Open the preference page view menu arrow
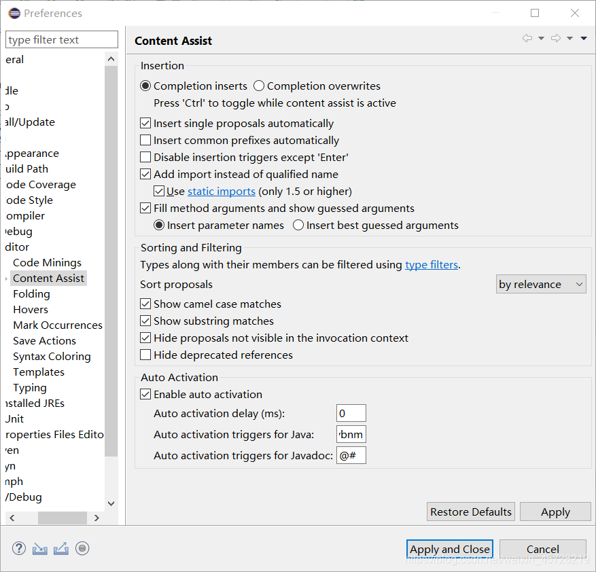596x572 pixels. click(584, 39)
